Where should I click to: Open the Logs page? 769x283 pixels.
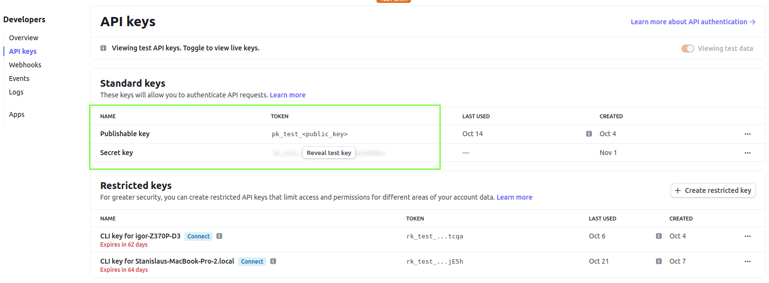point(16,92)
